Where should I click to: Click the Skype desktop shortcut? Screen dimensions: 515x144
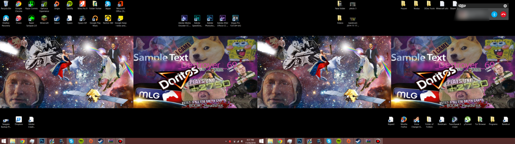pyautogui.click(x=108, y=6)
